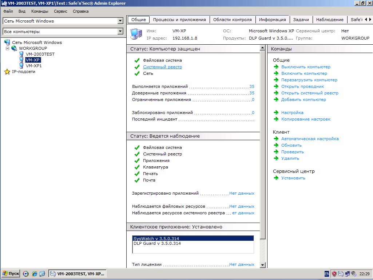Switch to Информация tab

point(272,20)
